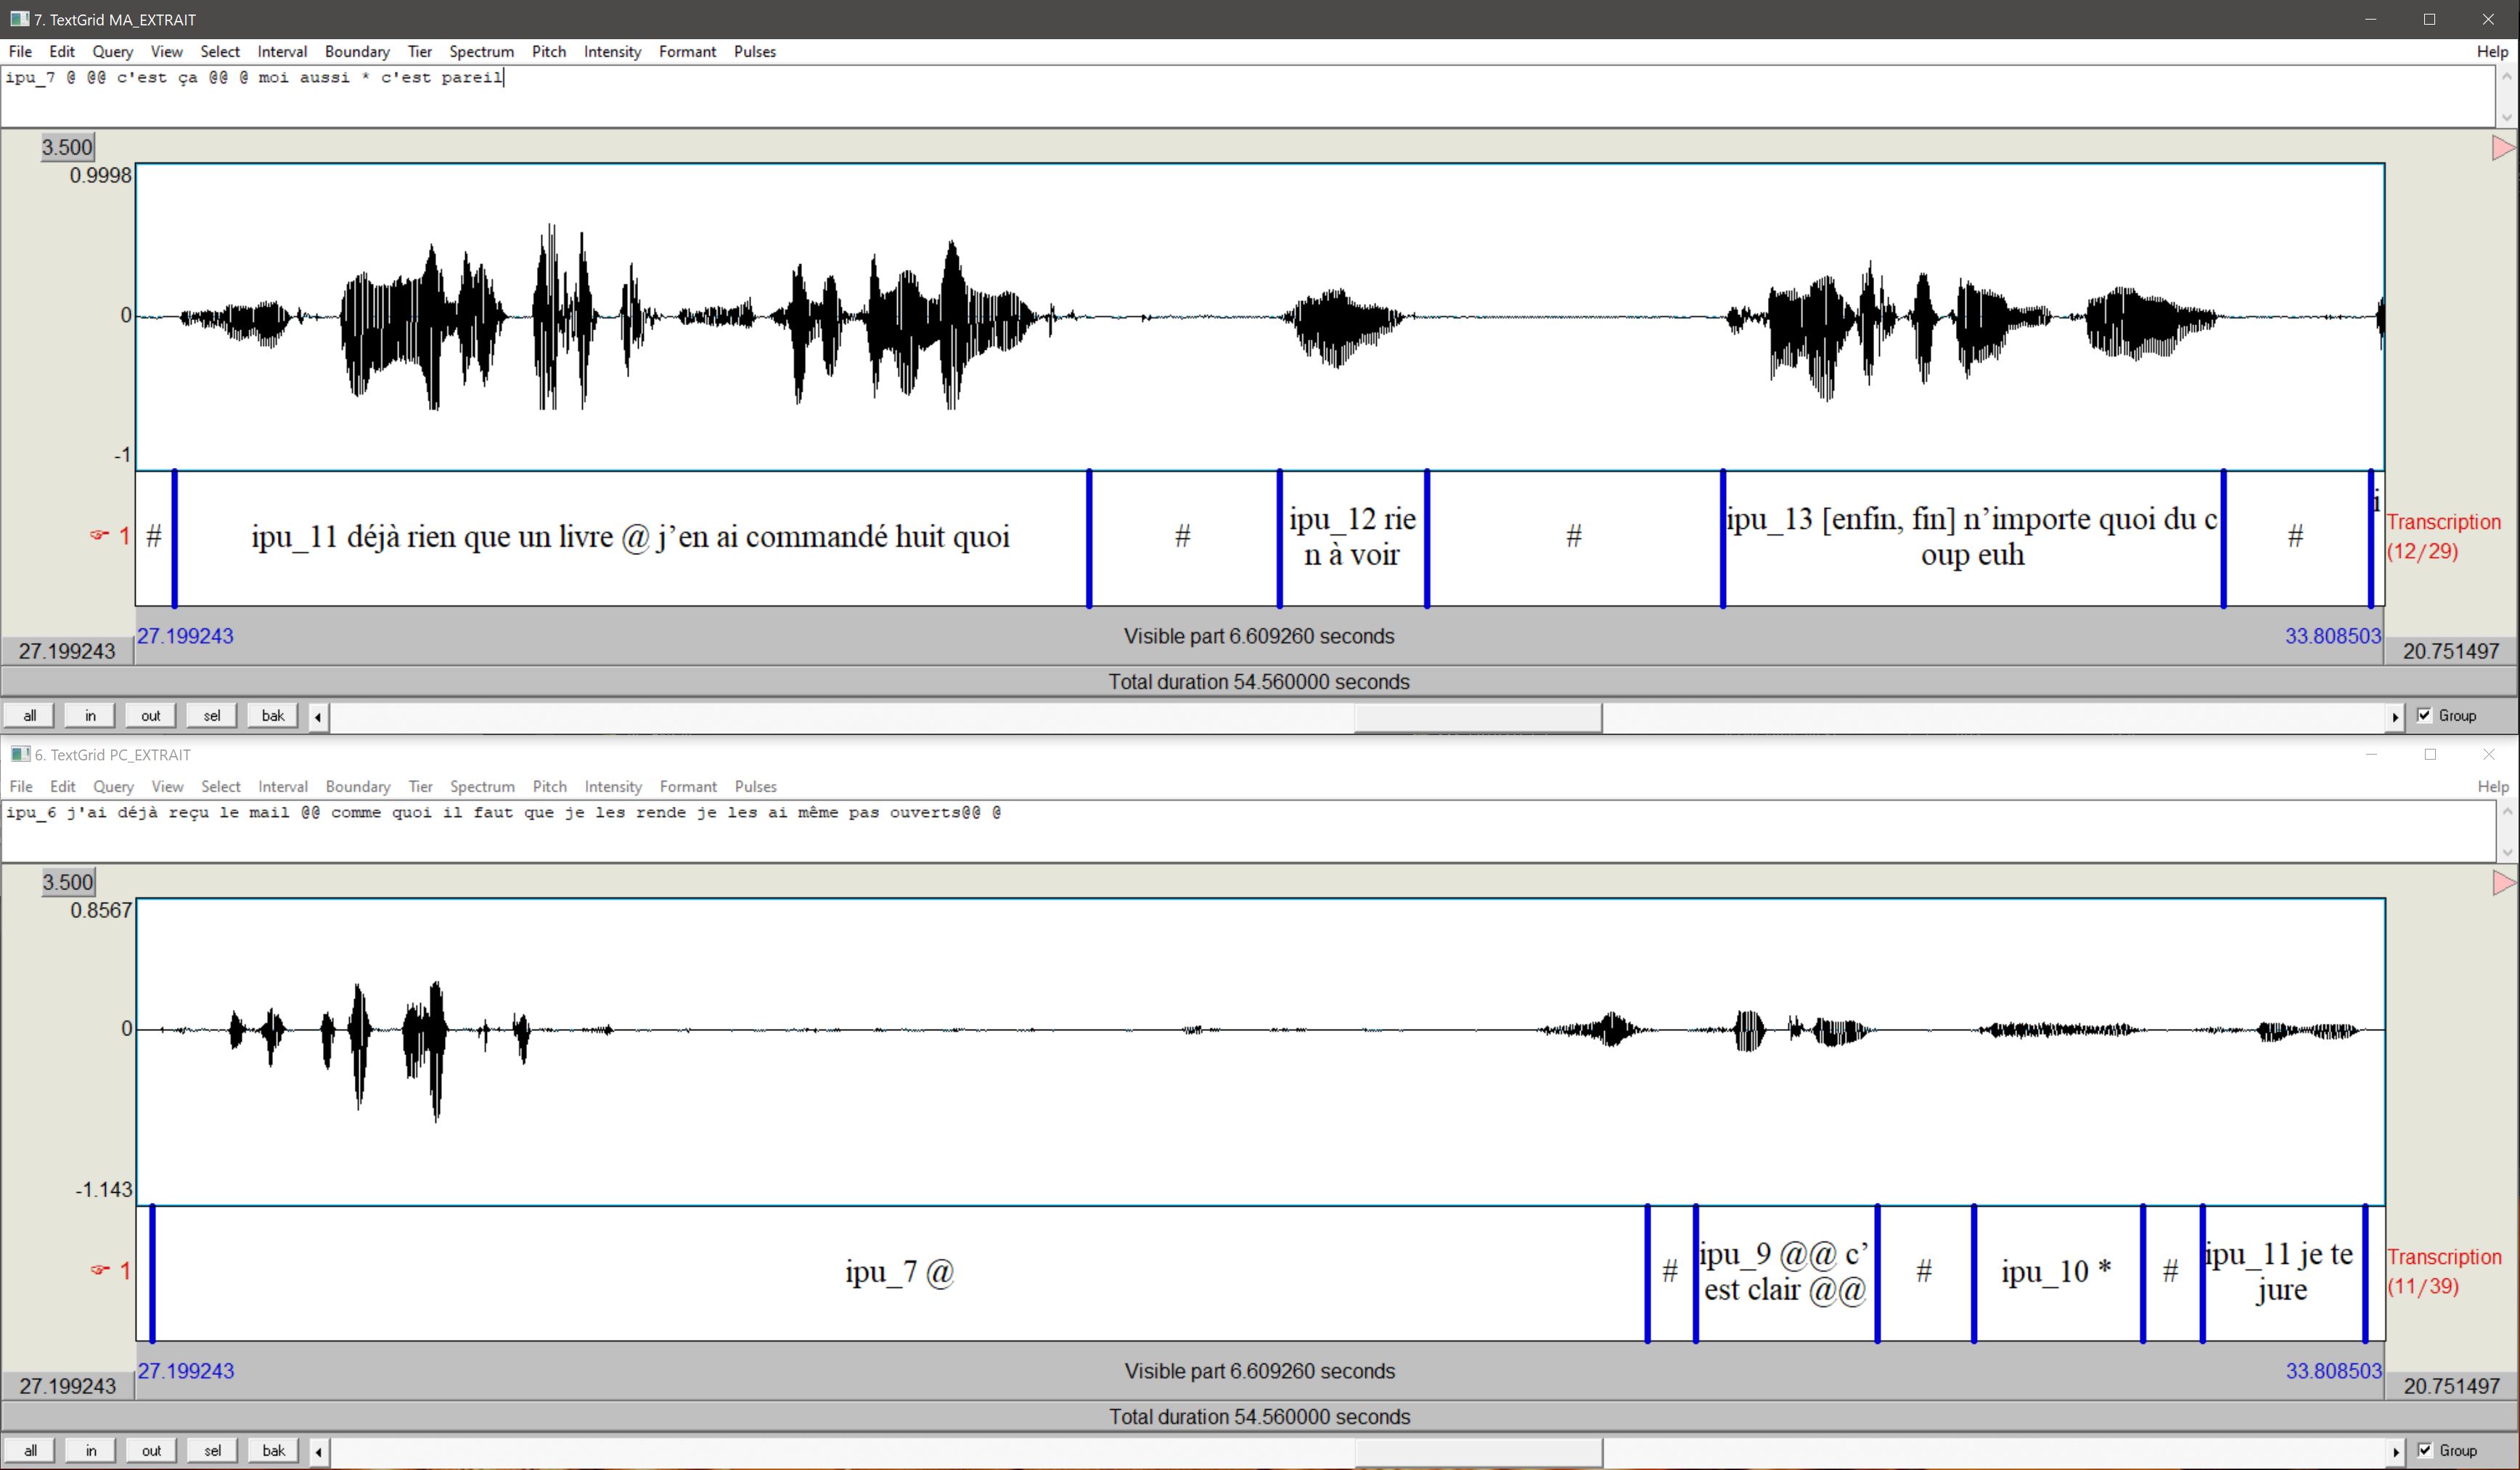Click pink triangle marker in PC_EXTRAIT window
This screenshot has height=1470, width=2520.
(x=2503, y=883)
